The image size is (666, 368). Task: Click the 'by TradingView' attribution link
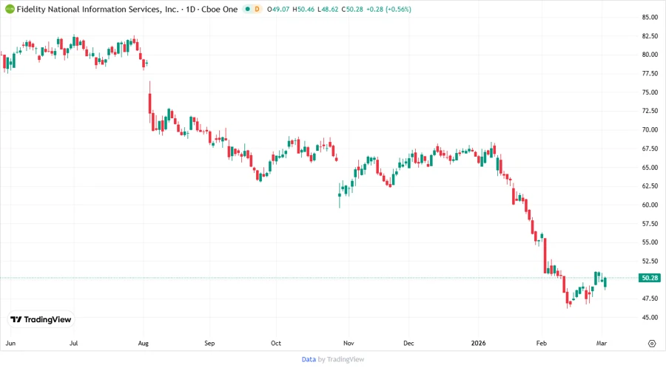tap(341, 360)
